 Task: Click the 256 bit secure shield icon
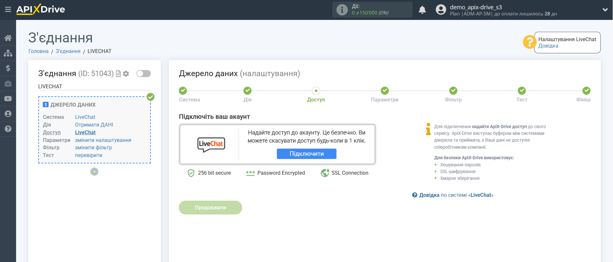click(x=191, y=173)
